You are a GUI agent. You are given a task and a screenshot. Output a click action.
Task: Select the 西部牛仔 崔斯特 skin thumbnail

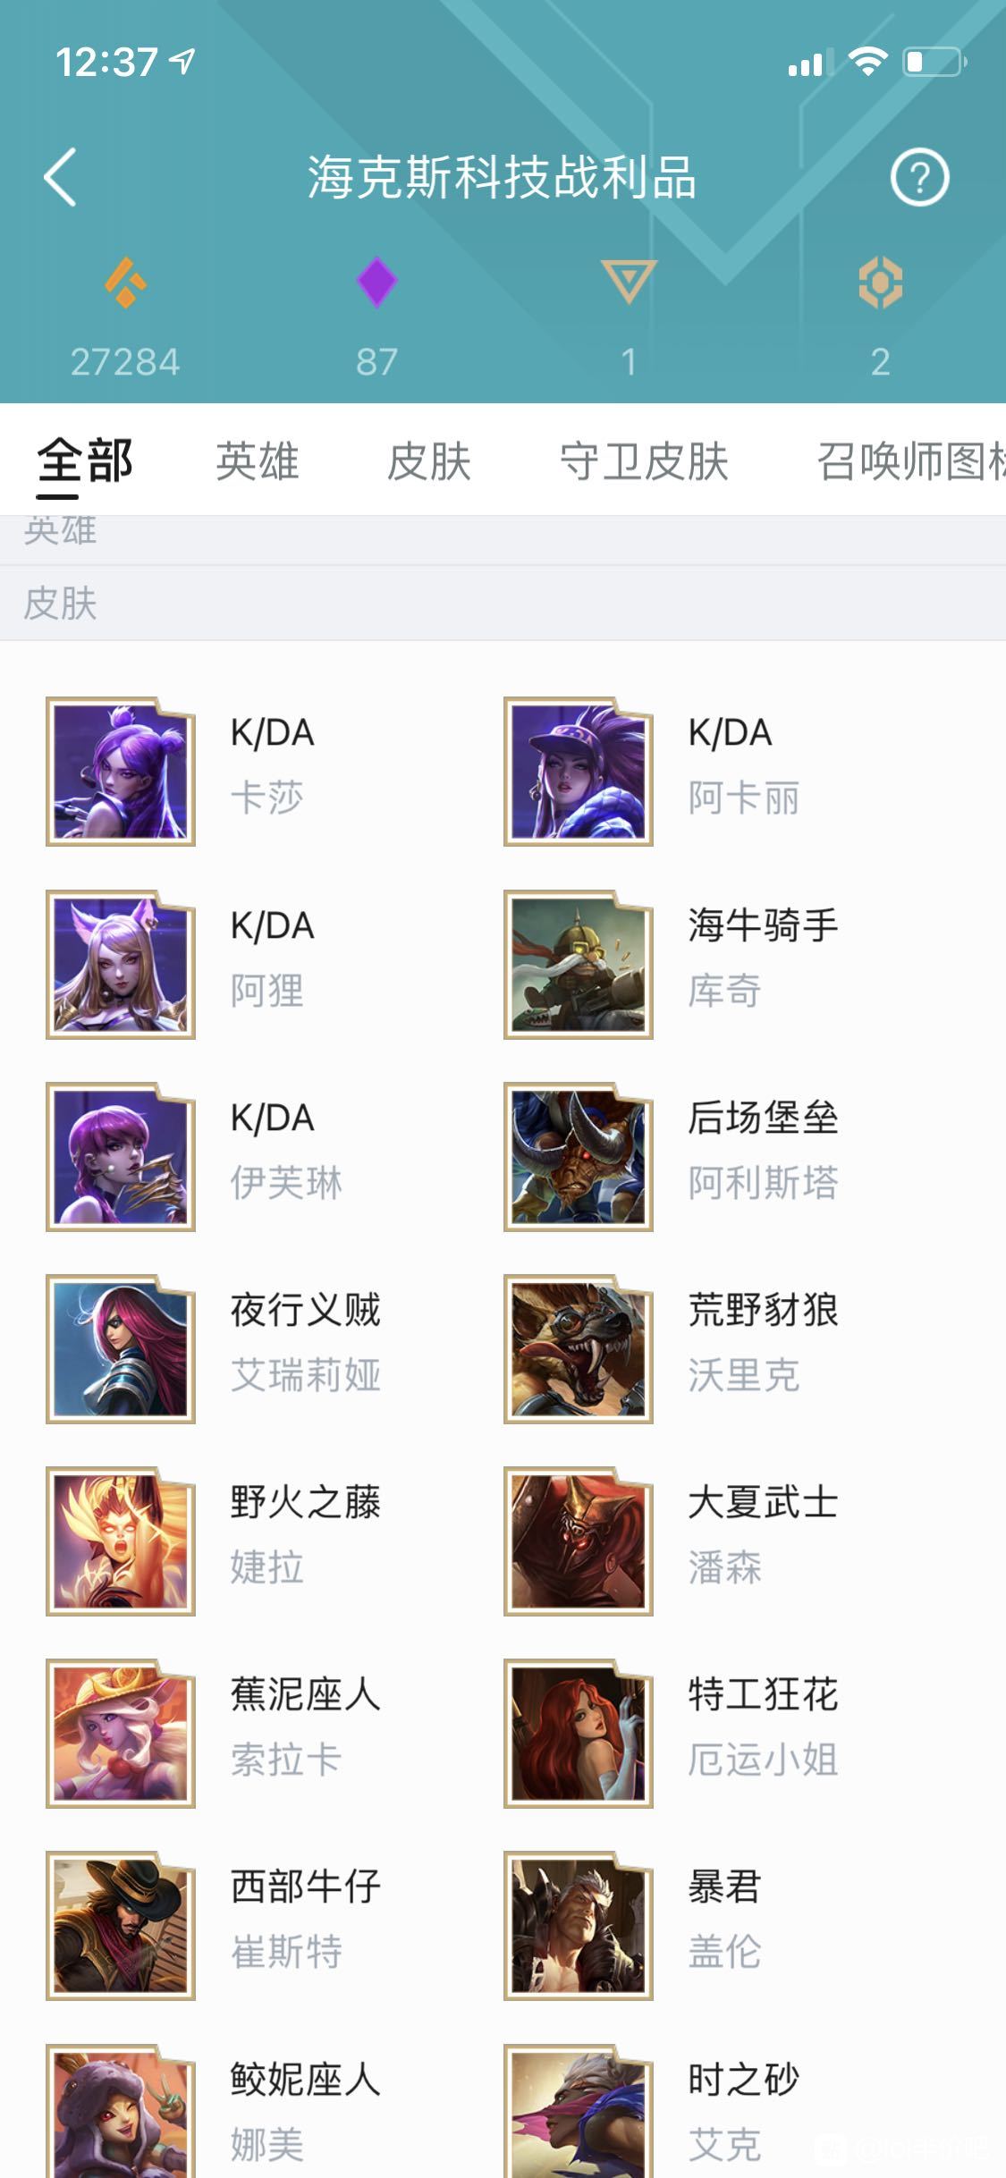[121, 1925]
